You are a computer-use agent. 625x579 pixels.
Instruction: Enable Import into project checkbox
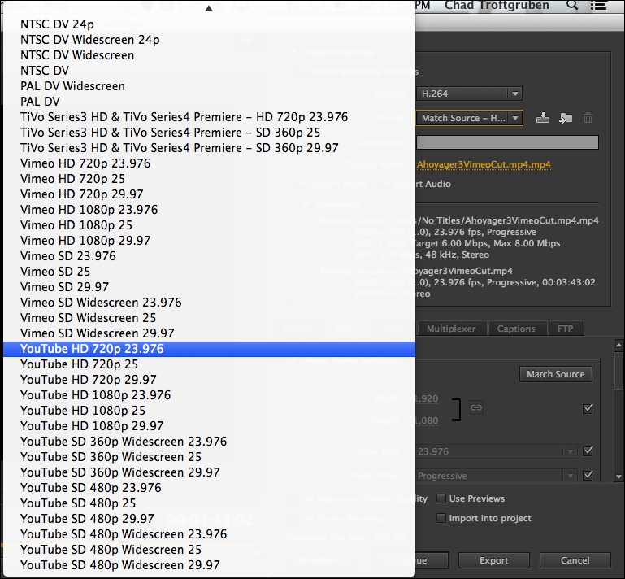click(x=441, y=518)
